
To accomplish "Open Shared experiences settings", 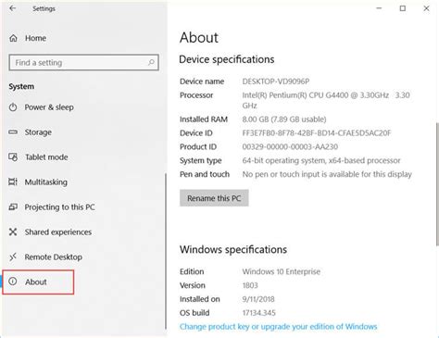I will coord(58,232).
